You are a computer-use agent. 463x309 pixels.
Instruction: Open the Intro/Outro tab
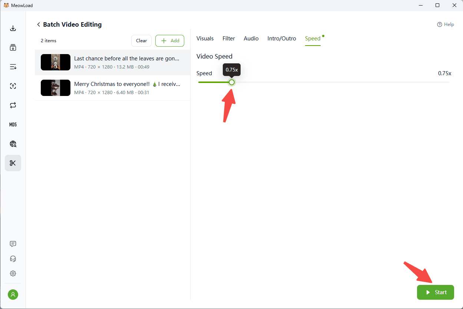(282, 39)
